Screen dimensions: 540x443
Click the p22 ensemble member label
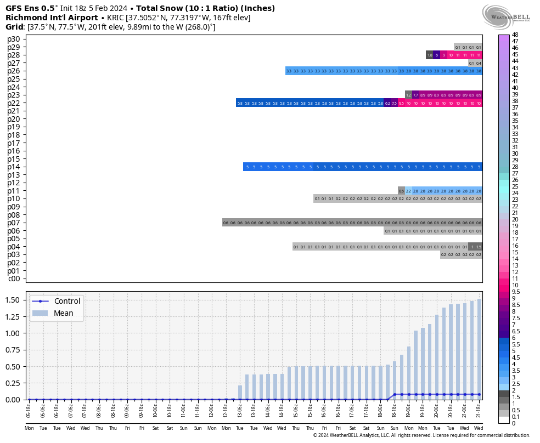click(x=14, y=103)
